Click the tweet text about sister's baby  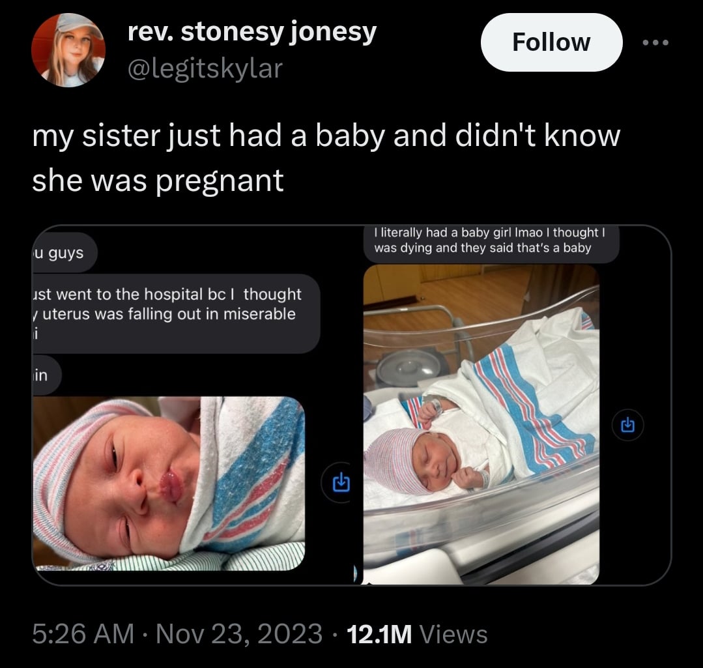(326, 158)
